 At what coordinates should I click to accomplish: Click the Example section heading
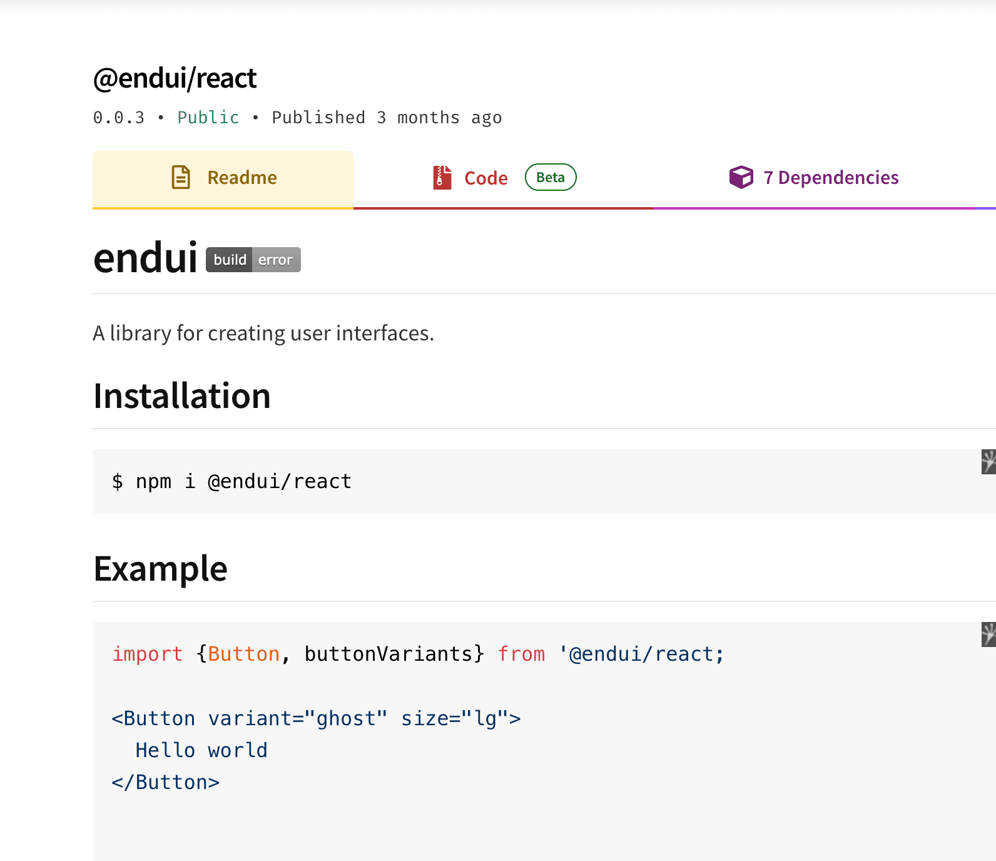point(160,569)
